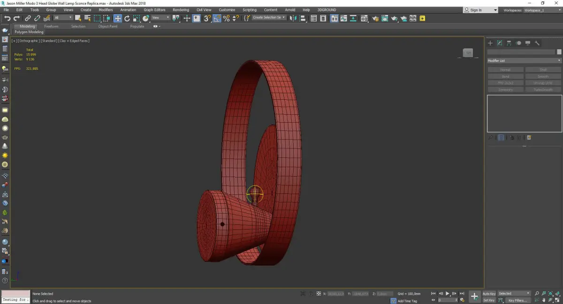This screenshot has width=563, height=304.
Task: Open the Material Editor icon
Action: pos(364,18)
